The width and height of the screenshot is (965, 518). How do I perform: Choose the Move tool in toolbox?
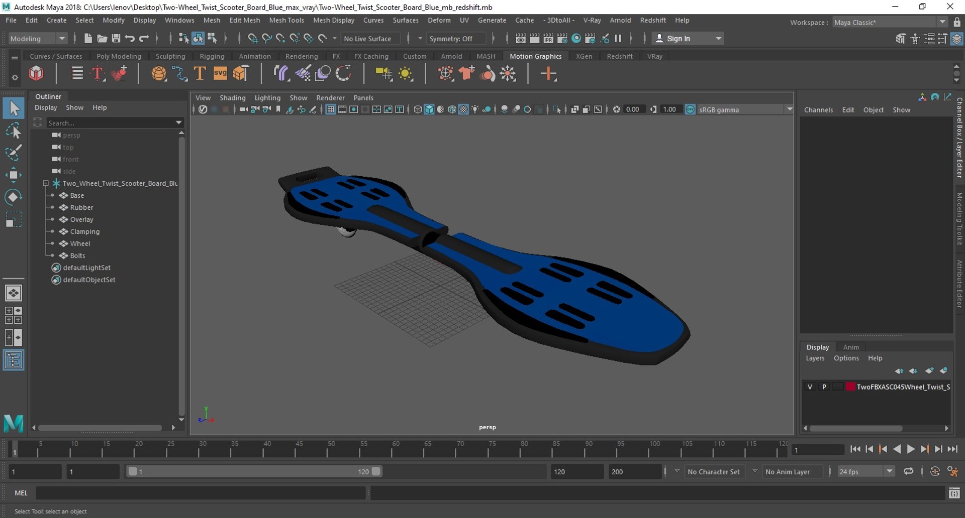14,175
